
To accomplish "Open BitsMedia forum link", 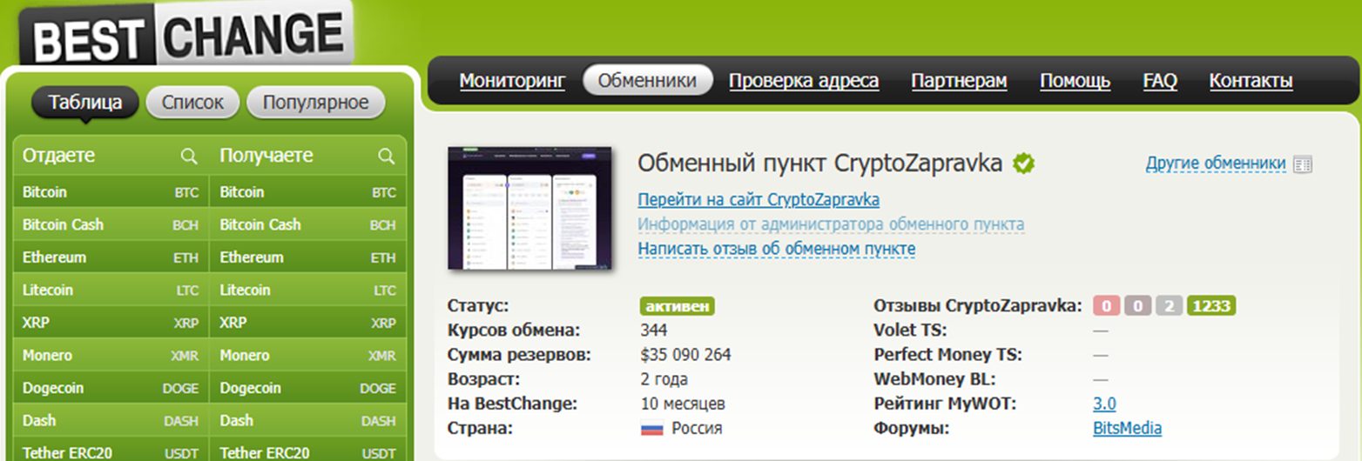I will (1127, 428).
